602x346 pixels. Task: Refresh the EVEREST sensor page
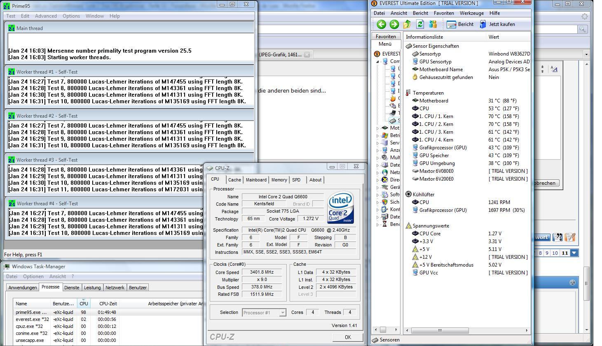click(x=420, y=24)
